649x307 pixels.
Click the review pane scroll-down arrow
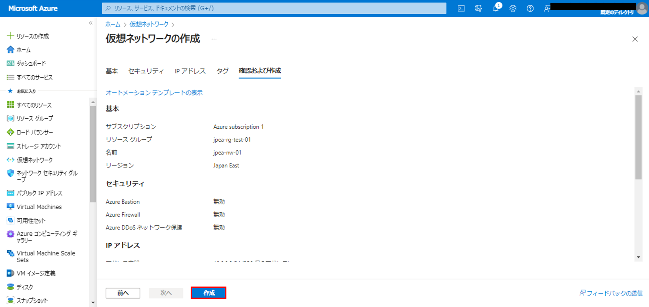639,257
